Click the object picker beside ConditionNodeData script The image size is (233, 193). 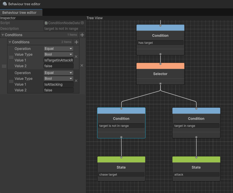[x=82, y=23]
